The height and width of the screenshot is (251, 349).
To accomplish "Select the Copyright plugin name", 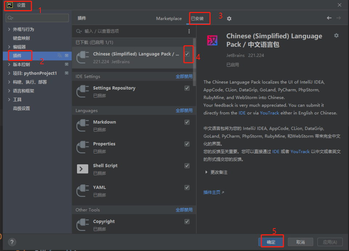I will tap(104, 221).
